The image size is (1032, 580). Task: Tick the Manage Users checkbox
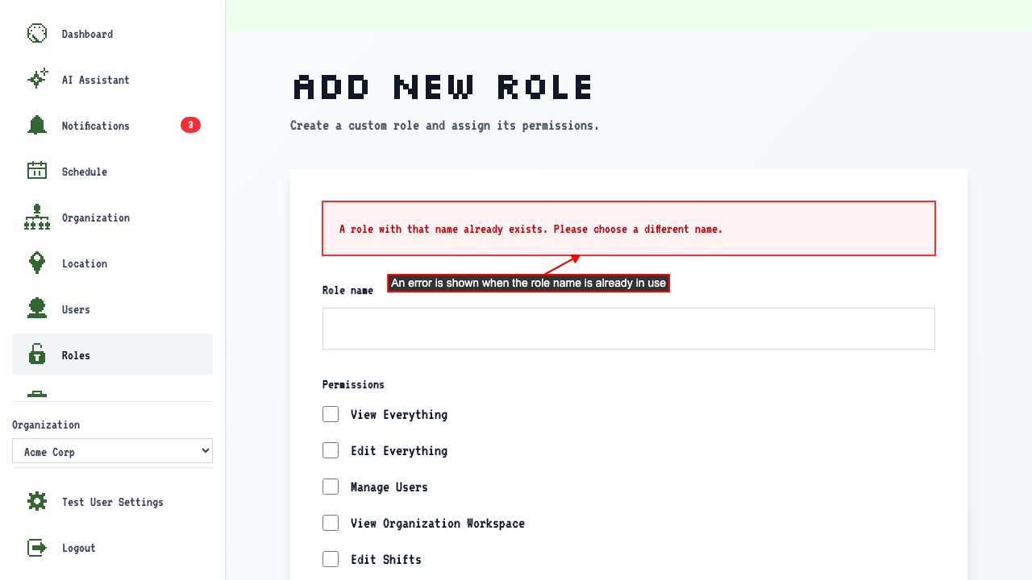pos(331,487)
